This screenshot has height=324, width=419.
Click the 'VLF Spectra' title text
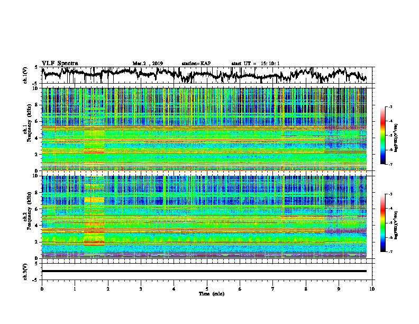tap(60, 64)
